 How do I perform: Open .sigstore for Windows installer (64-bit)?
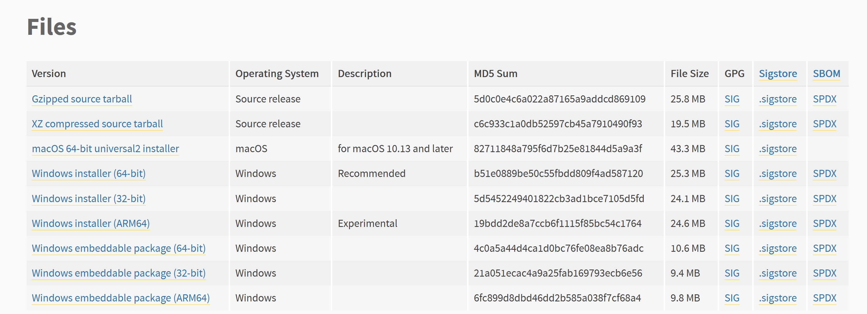(777, 173)
